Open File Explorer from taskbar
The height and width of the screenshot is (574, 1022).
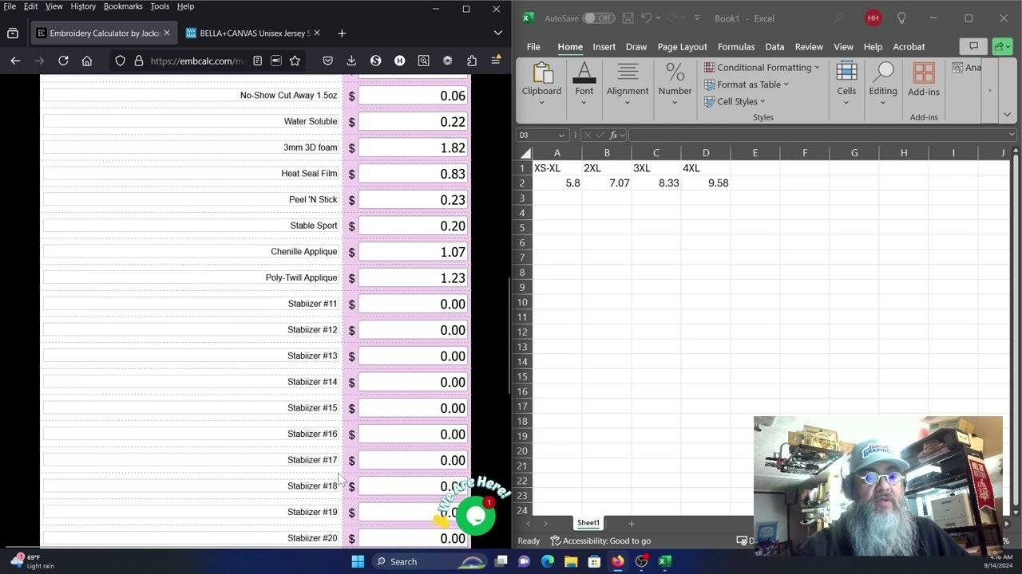coord(571,561)
